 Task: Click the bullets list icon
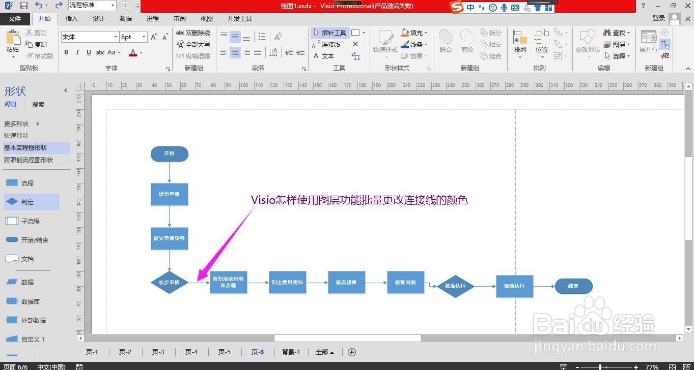point(262,37)
